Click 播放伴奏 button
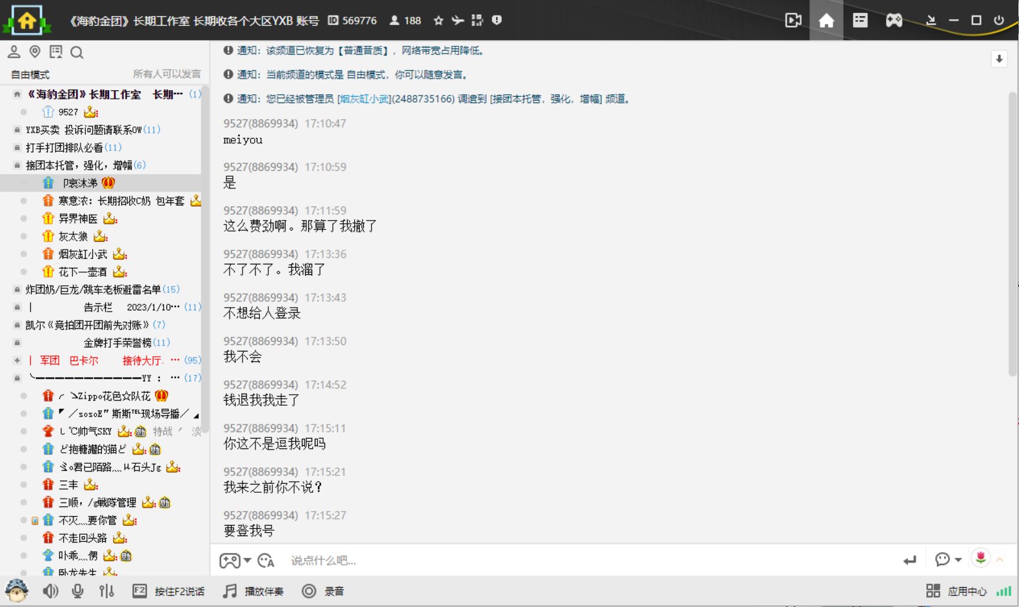 point(253,591)
